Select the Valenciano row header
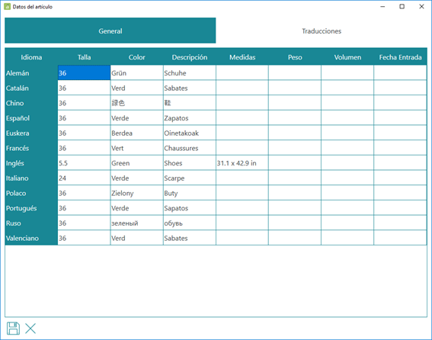 click(31, 238)
